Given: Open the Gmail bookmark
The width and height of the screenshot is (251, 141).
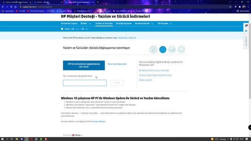Looking at the screenshot, I should [51, 11].
